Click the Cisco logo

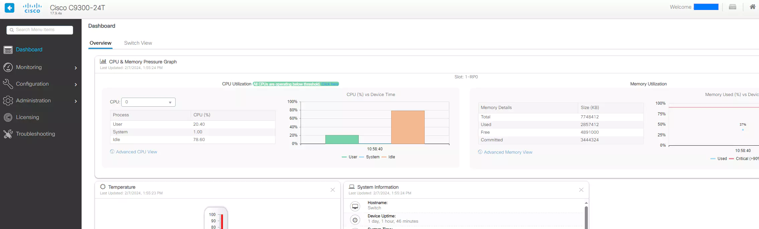(32, 8)
